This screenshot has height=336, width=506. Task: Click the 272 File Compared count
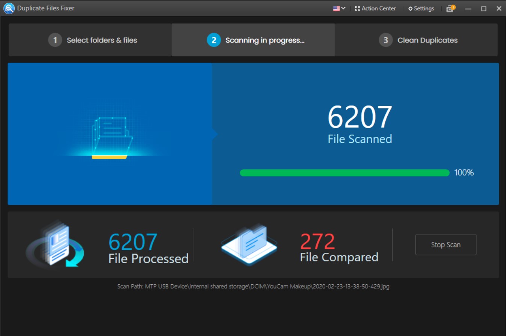click(x=317, y=242)
